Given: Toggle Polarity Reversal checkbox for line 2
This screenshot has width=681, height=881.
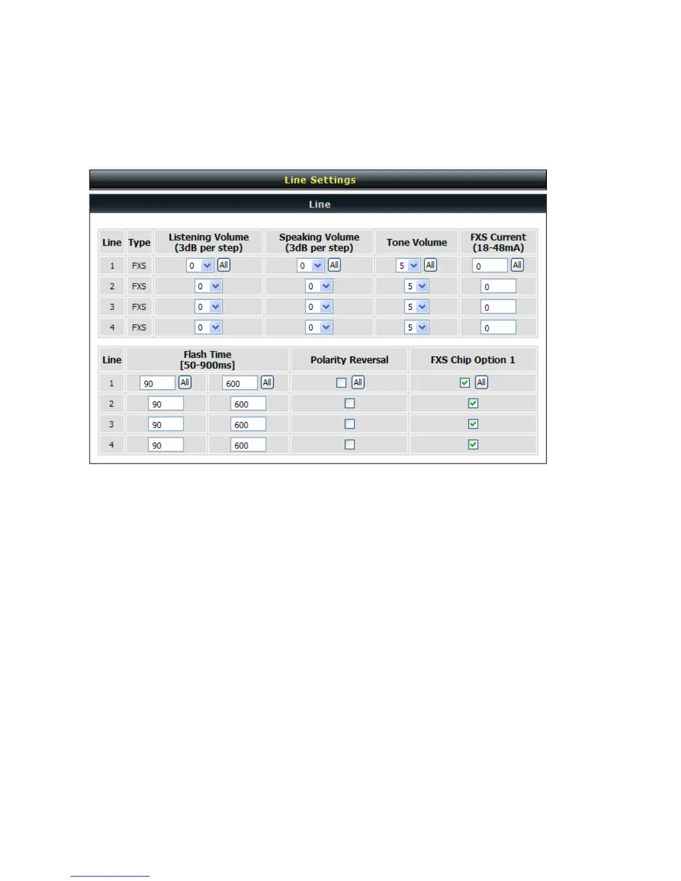Looking at the screenshot, I should tap(349, 403).
